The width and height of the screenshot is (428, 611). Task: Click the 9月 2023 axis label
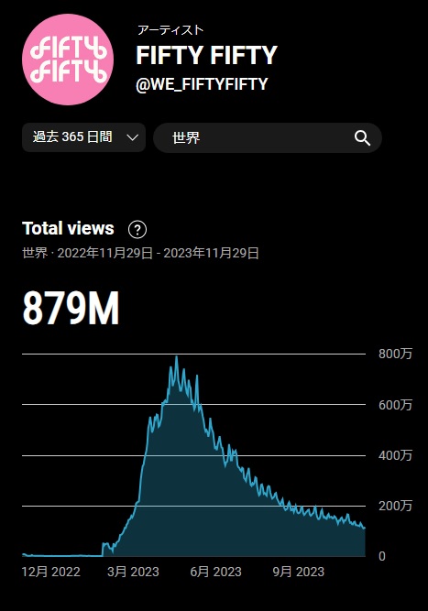pos(299,572)
